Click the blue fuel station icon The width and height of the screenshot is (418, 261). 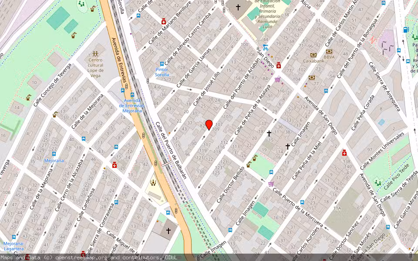point(406,30)
